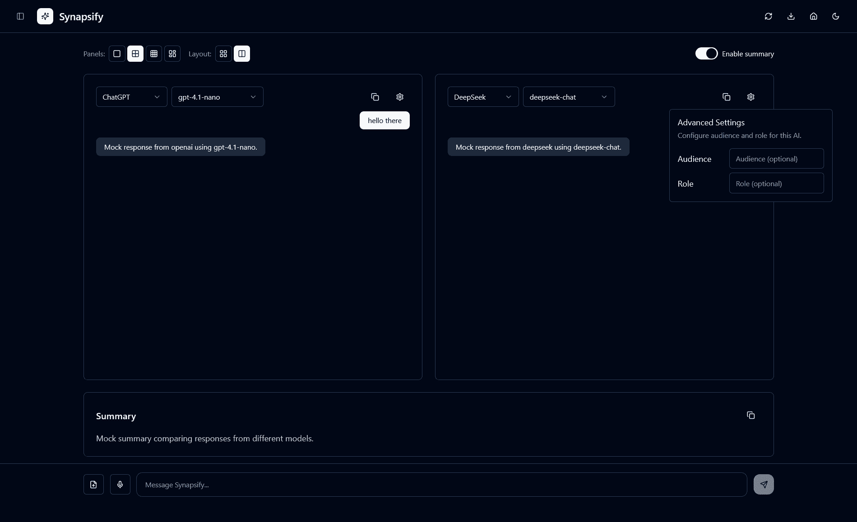Toggle the sidebar panel open

coord(20,16)
